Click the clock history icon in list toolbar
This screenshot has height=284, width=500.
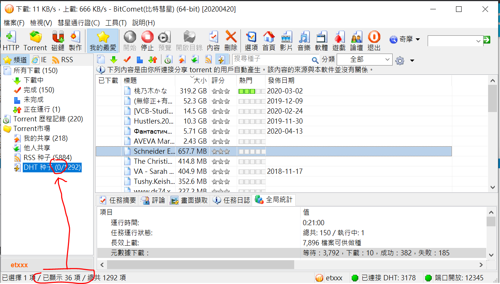[168, 60]
